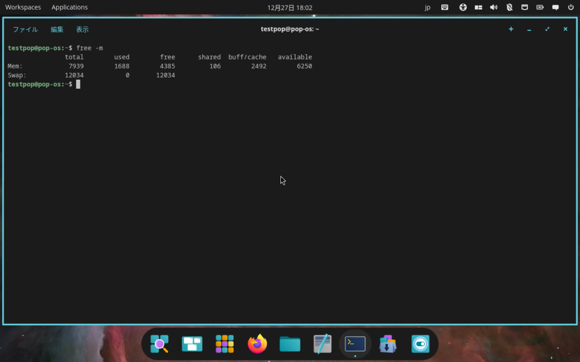The height and width of the screenshot is (362, 580).
Task: Open the 表示 menu
Action: pos(82,29)
